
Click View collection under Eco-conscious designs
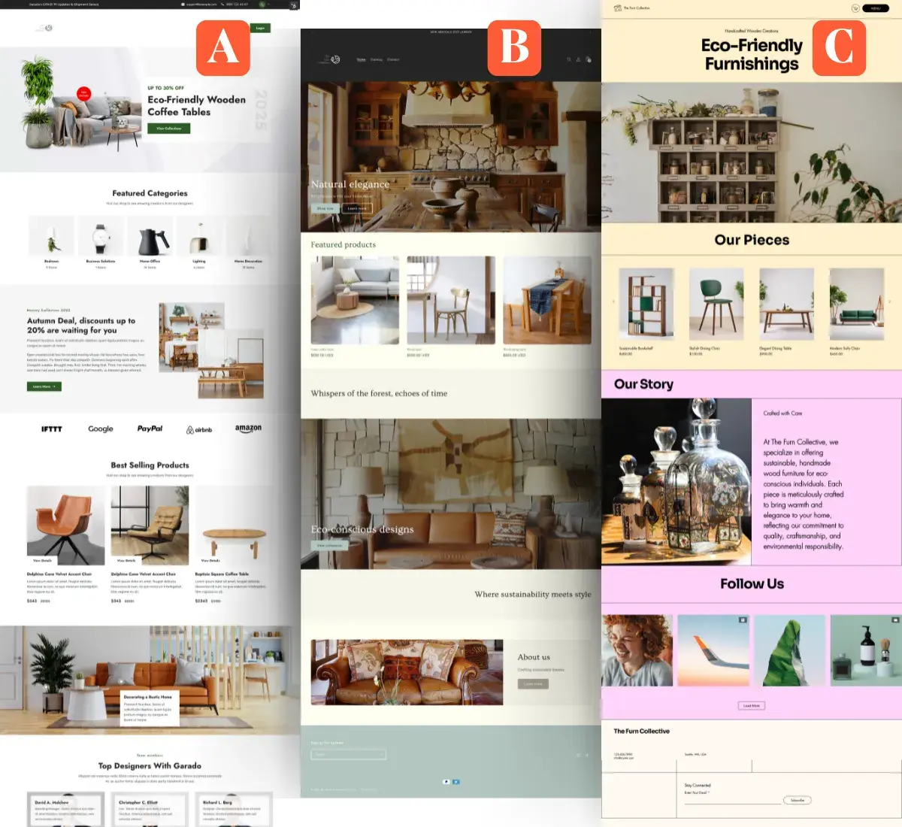point(329,545)
